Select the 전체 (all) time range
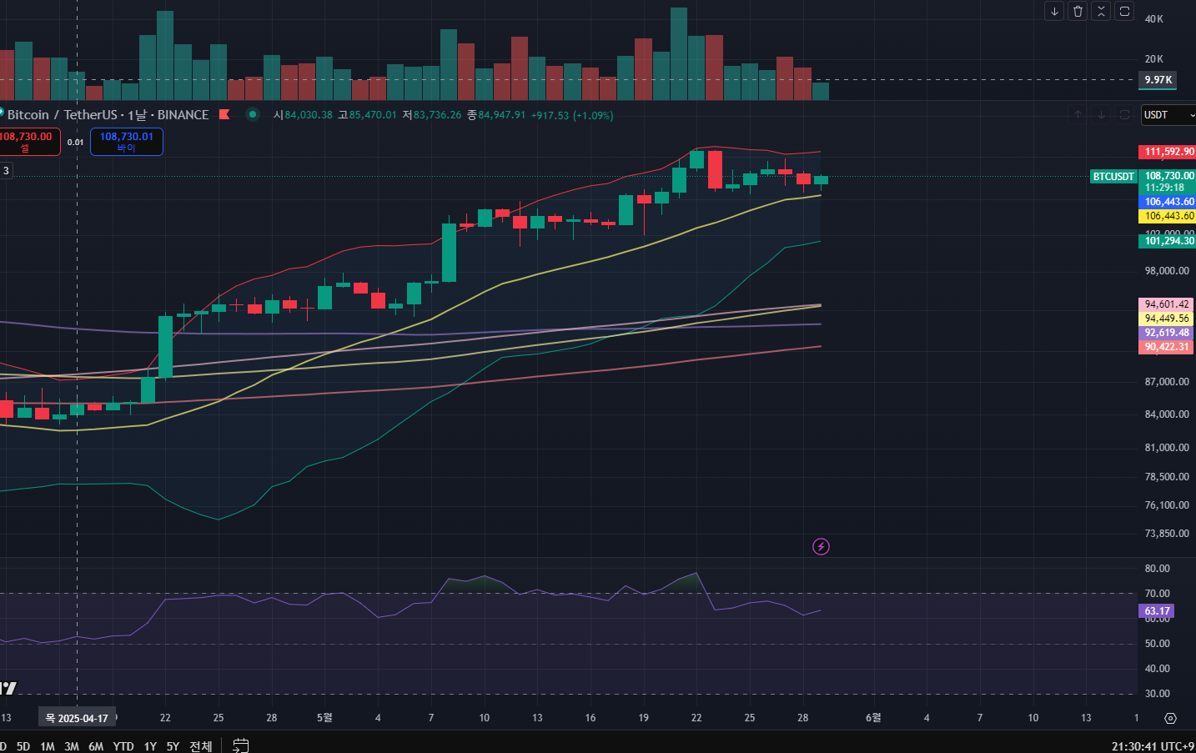This screenshot has width=1196, height=753. coord(201,746)
